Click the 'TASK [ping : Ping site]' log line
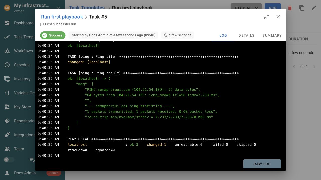321x180 pixels. [153, 57]
